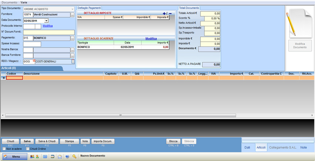Image resolution: width=315 pixels, height=161 pixels.
Task: Open the two-people users icon
Action: point(32,157)
